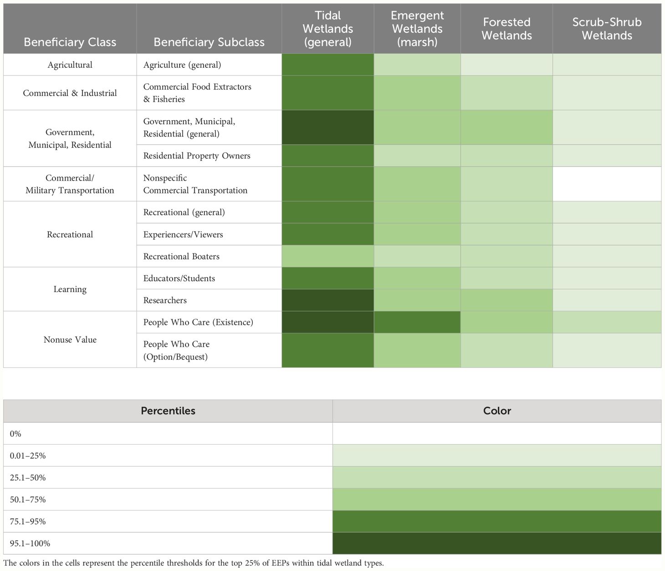Click the 'Forested Wetlands' column header
The width and height of the screenshot is (665, 571).
pyautogui.click(x=506, y=29)
